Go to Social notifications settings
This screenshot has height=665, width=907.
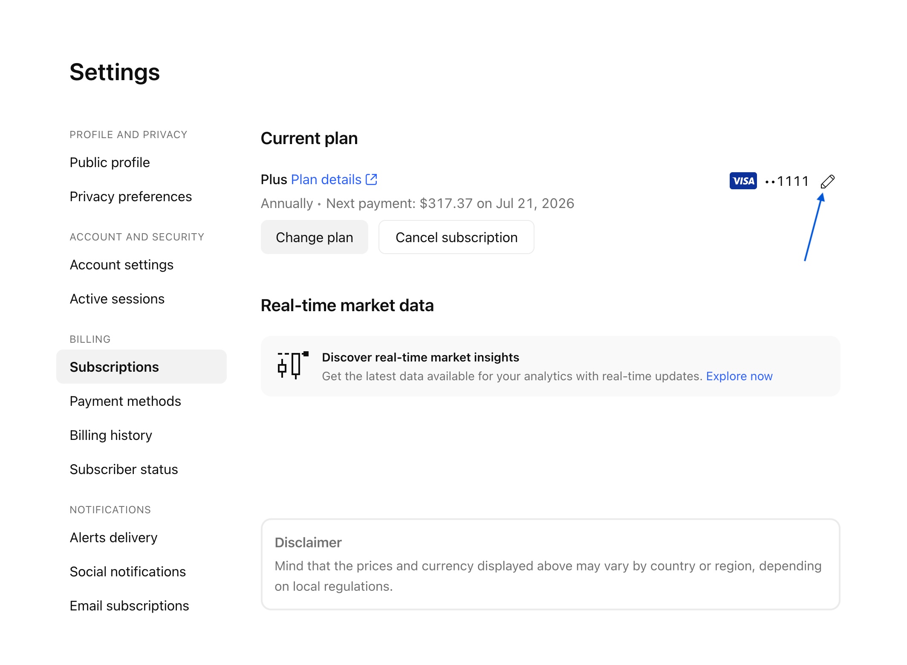click(x=127, y=572)
